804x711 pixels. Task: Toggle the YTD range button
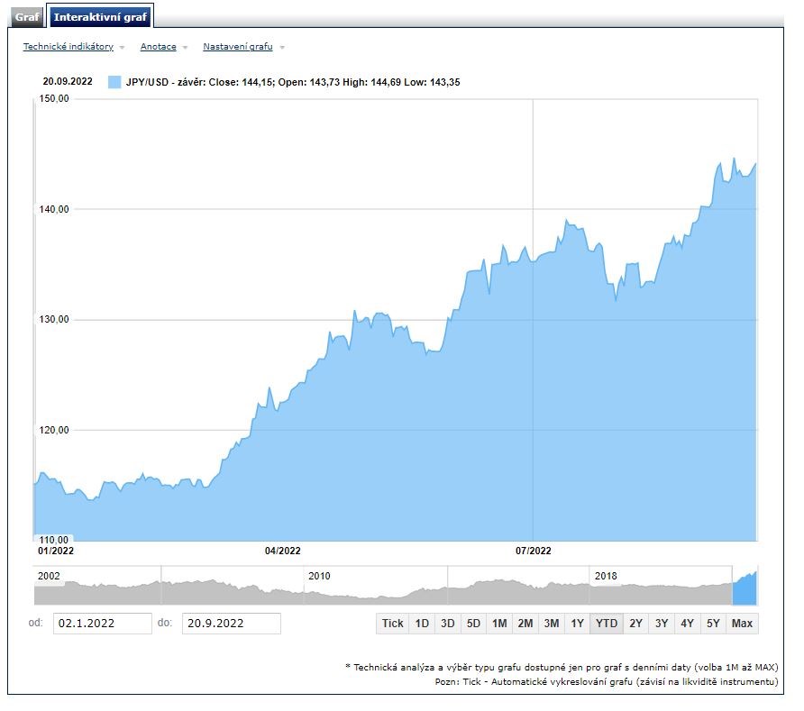pyautogui.click(x=608, y=624)
